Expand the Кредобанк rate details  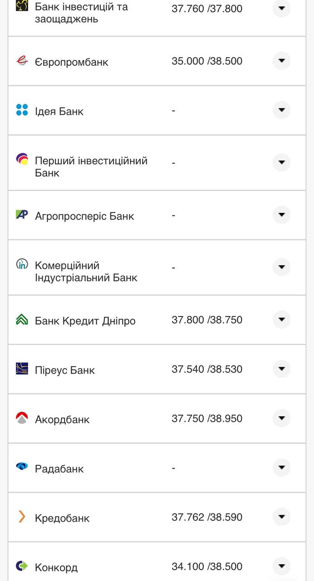click(281, 517)
